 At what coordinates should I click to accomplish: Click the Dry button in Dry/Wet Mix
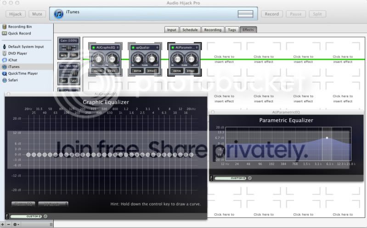coord(64,81)
